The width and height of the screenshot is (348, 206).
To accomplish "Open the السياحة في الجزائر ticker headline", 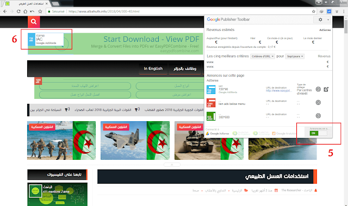I will tap(46, 110).
